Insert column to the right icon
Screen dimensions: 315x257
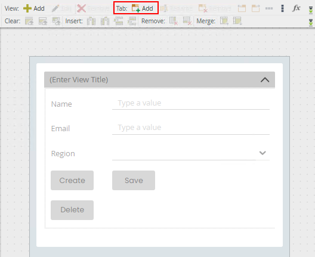pyautogui.click(x=105, y=21)
